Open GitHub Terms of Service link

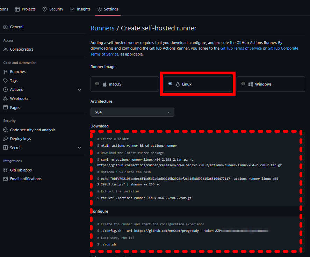click(241, 49)
